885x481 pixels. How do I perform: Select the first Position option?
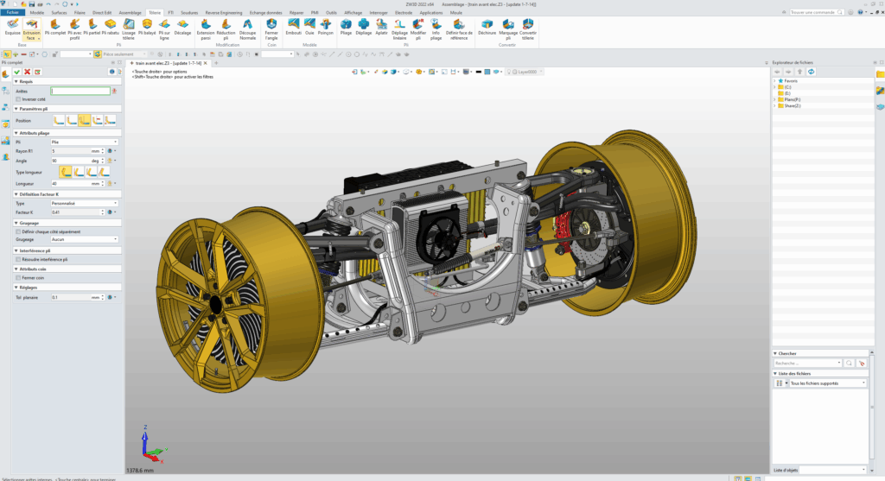59,120
